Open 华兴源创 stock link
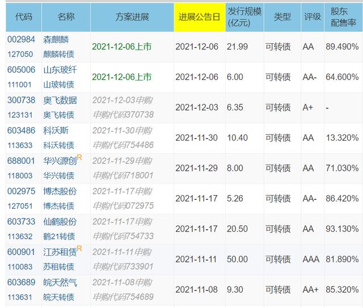 tap(60, 161)
